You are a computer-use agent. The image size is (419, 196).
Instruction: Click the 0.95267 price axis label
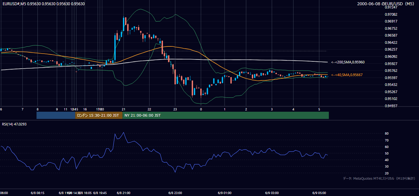tap(391, 92)
